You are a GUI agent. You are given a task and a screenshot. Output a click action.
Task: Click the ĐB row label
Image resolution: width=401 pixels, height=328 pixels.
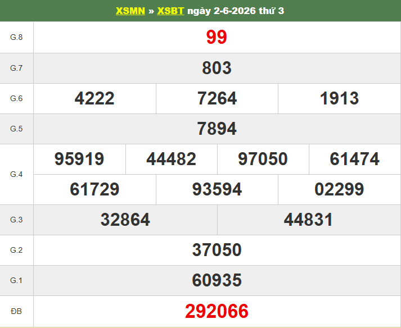(16, 311)
